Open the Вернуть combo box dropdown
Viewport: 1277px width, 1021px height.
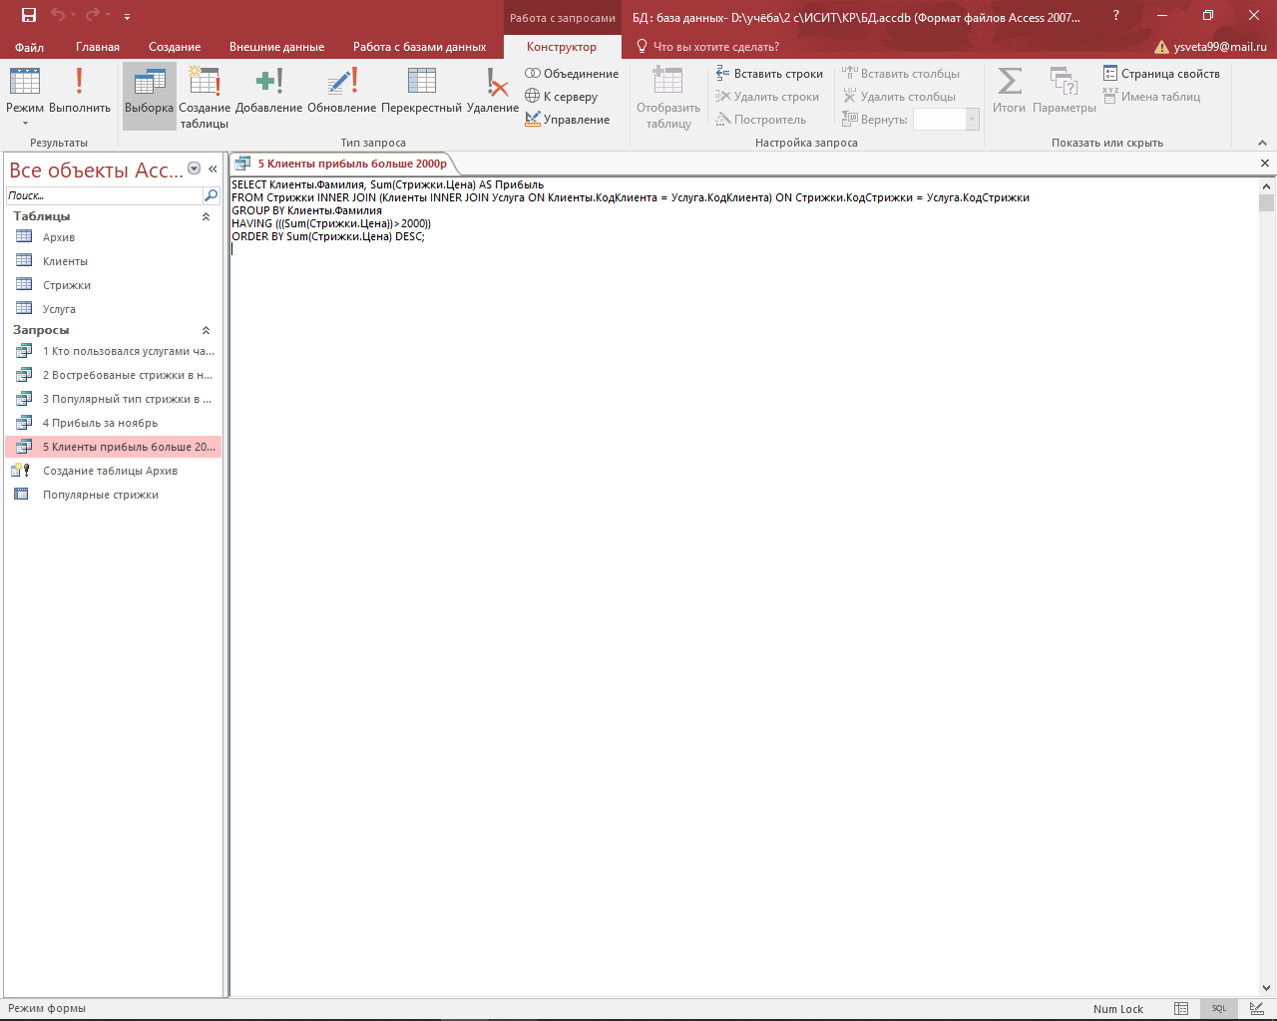click(x=972, y=120)
